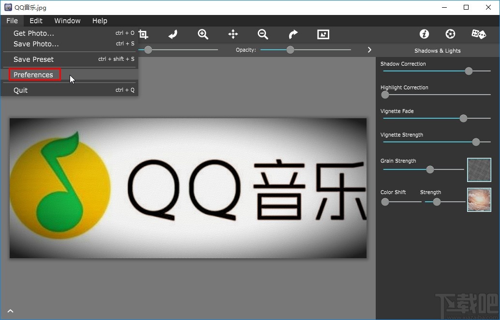Image resolution: width=500 pixels, height=320 pixels.
Task: Click the picture frame icon in toolbar
Action: click(323, 34)
